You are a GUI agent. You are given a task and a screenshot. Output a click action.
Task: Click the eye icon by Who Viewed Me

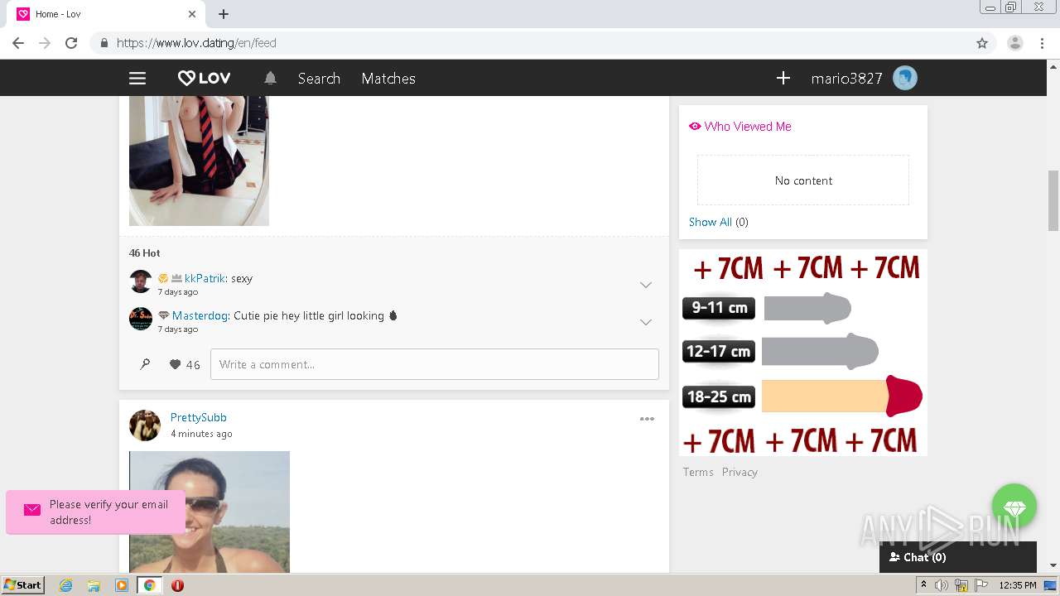695,127
